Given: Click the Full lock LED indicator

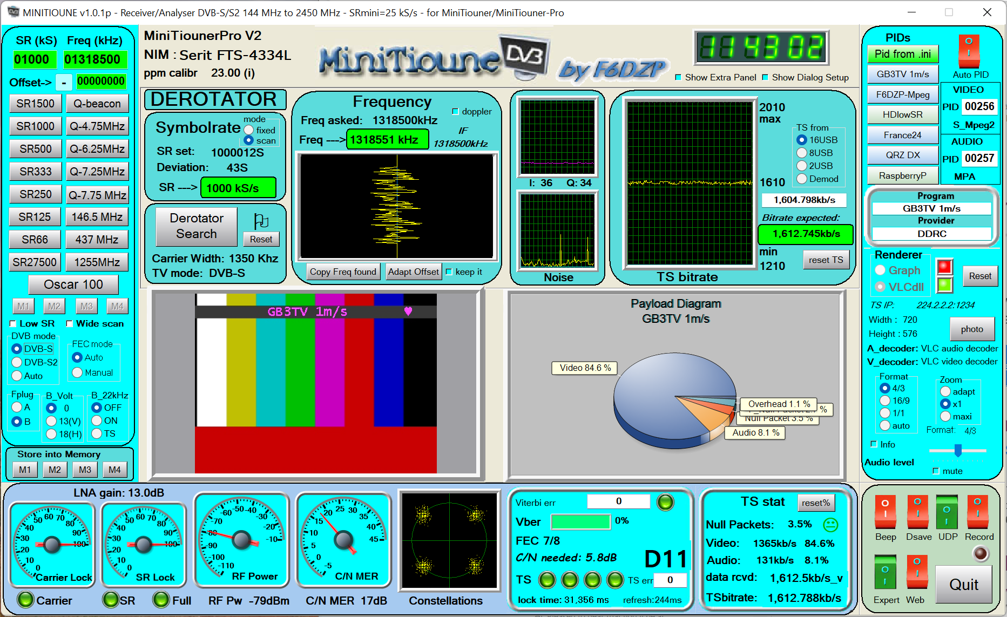Looking at the screenshot, I should [x=161, y=600].
